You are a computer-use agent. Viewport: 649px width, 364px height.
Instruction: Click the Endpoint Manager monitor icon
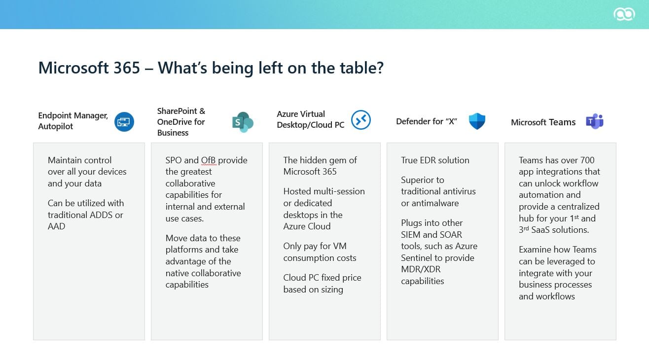point(124,121)
